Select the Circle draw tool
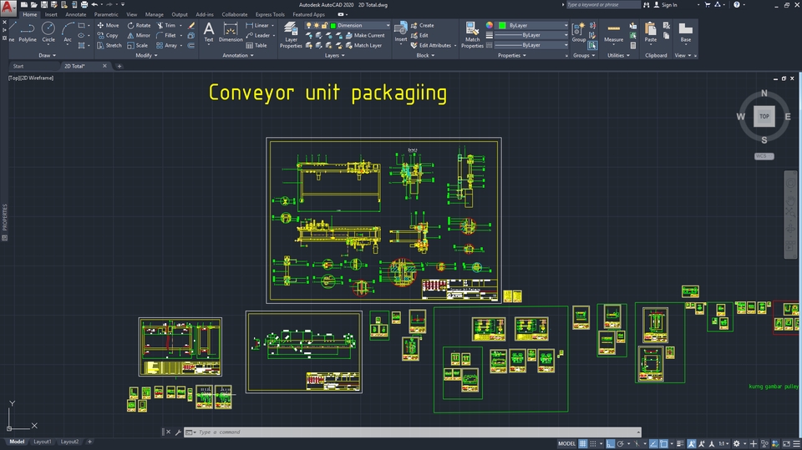 pos(48,33)
